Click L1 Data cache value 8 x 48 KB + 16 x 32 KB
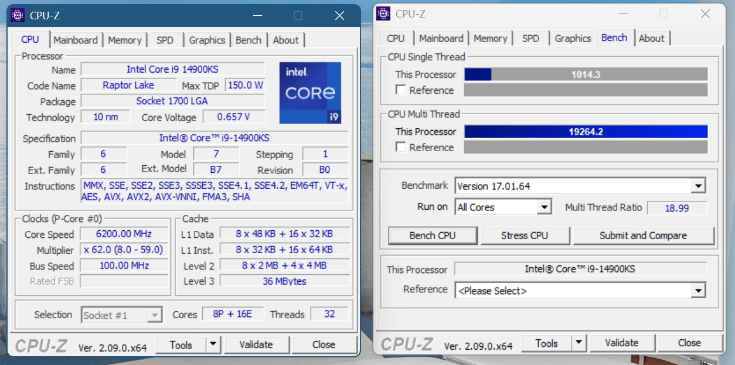Screen dimensions: 735x365 (285, 234)
